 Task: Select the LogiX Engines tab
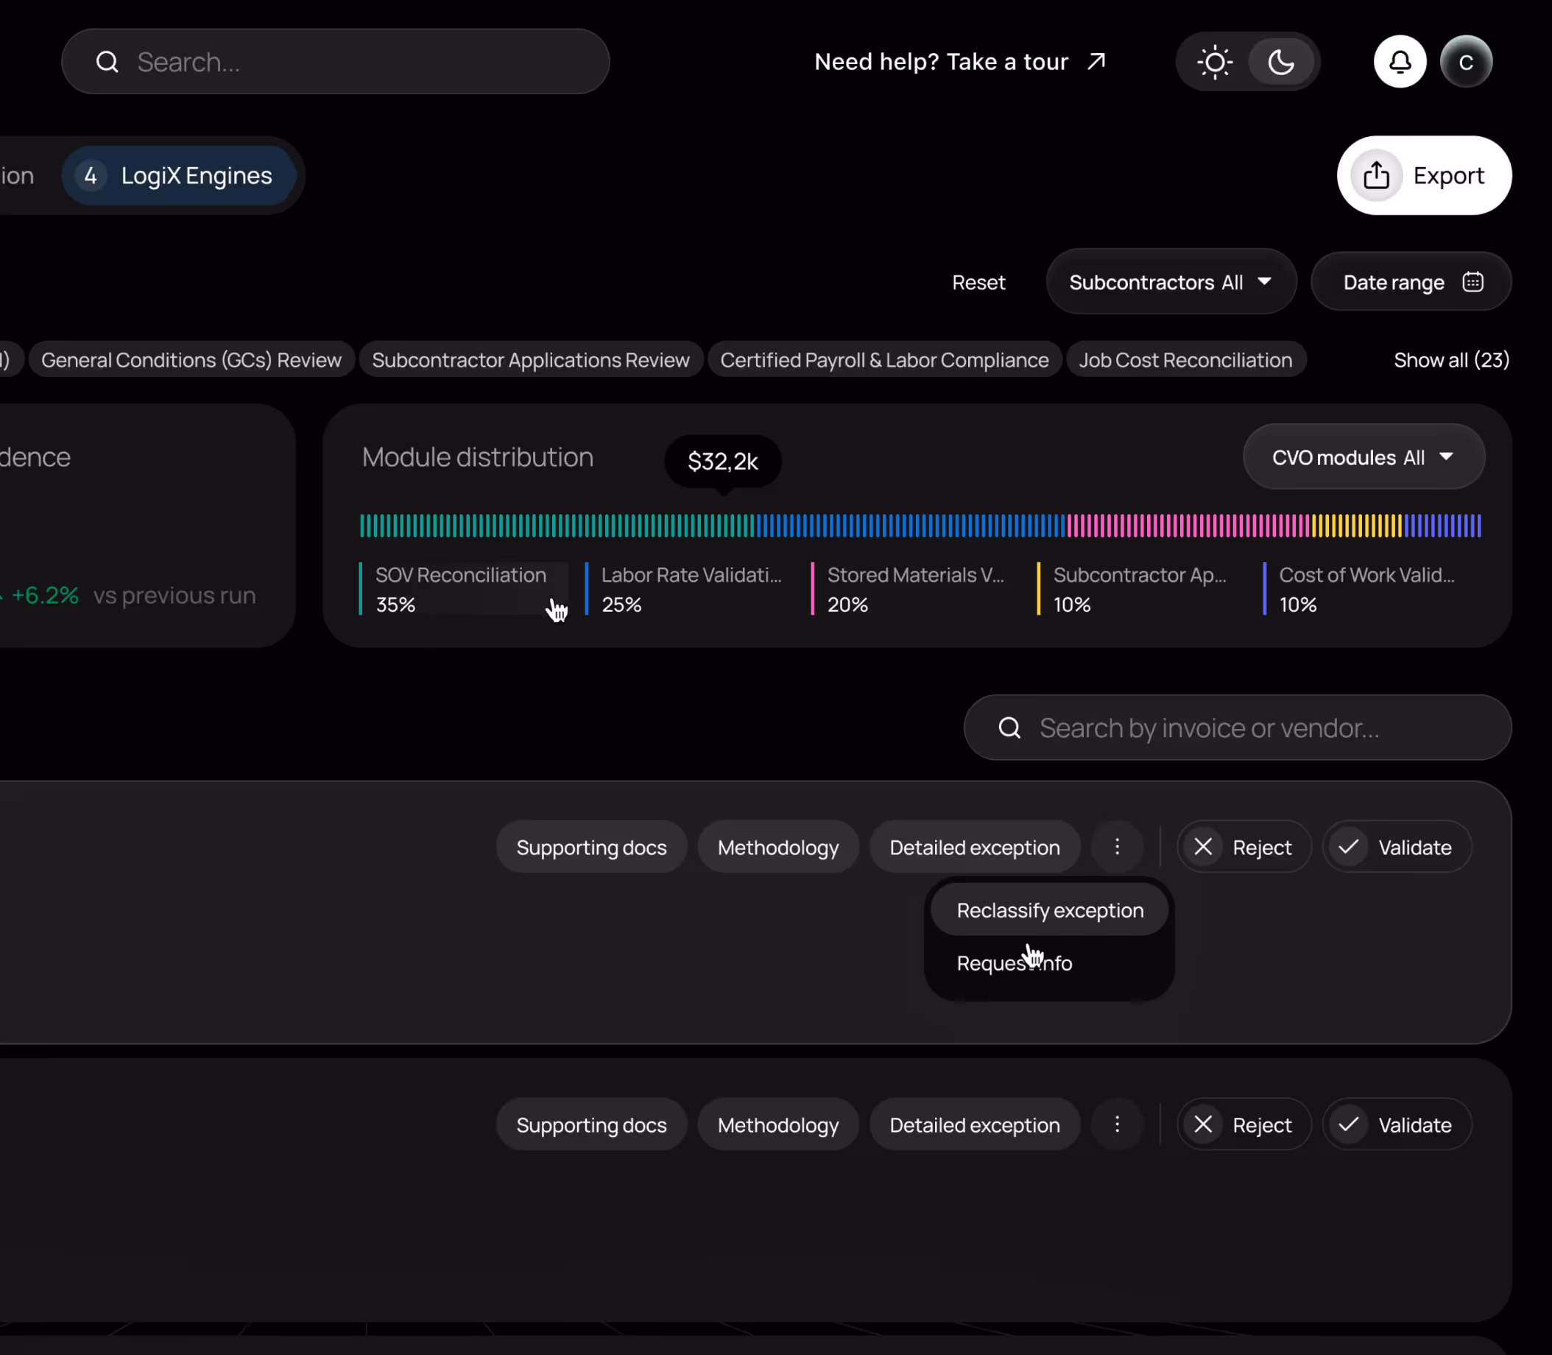coord(179,175)
